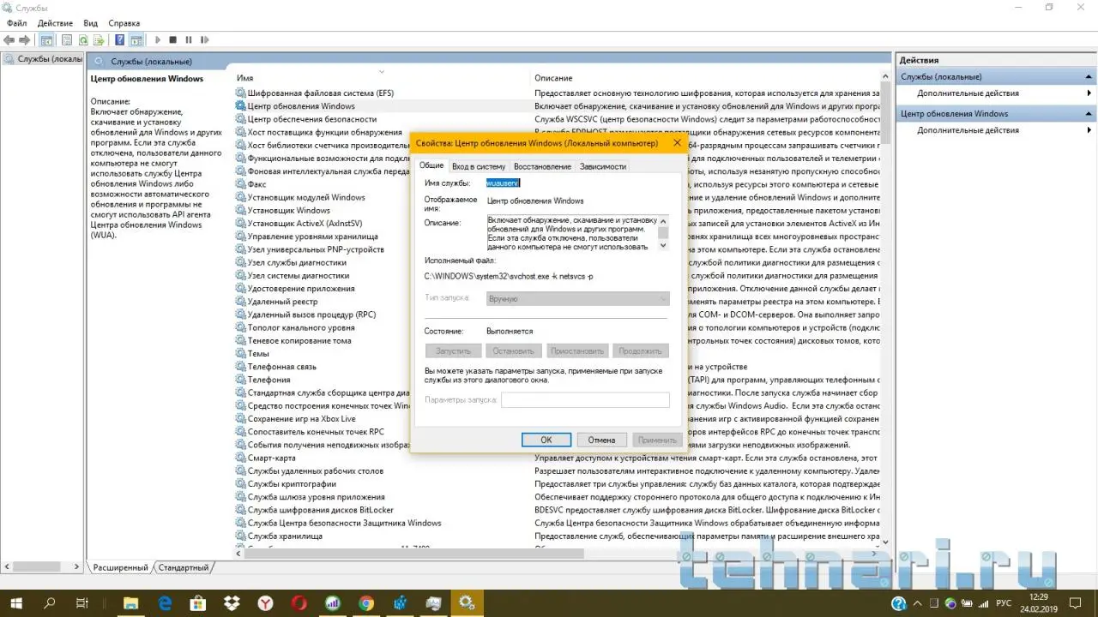Launch Opera from the taskbar

(299, 603)
